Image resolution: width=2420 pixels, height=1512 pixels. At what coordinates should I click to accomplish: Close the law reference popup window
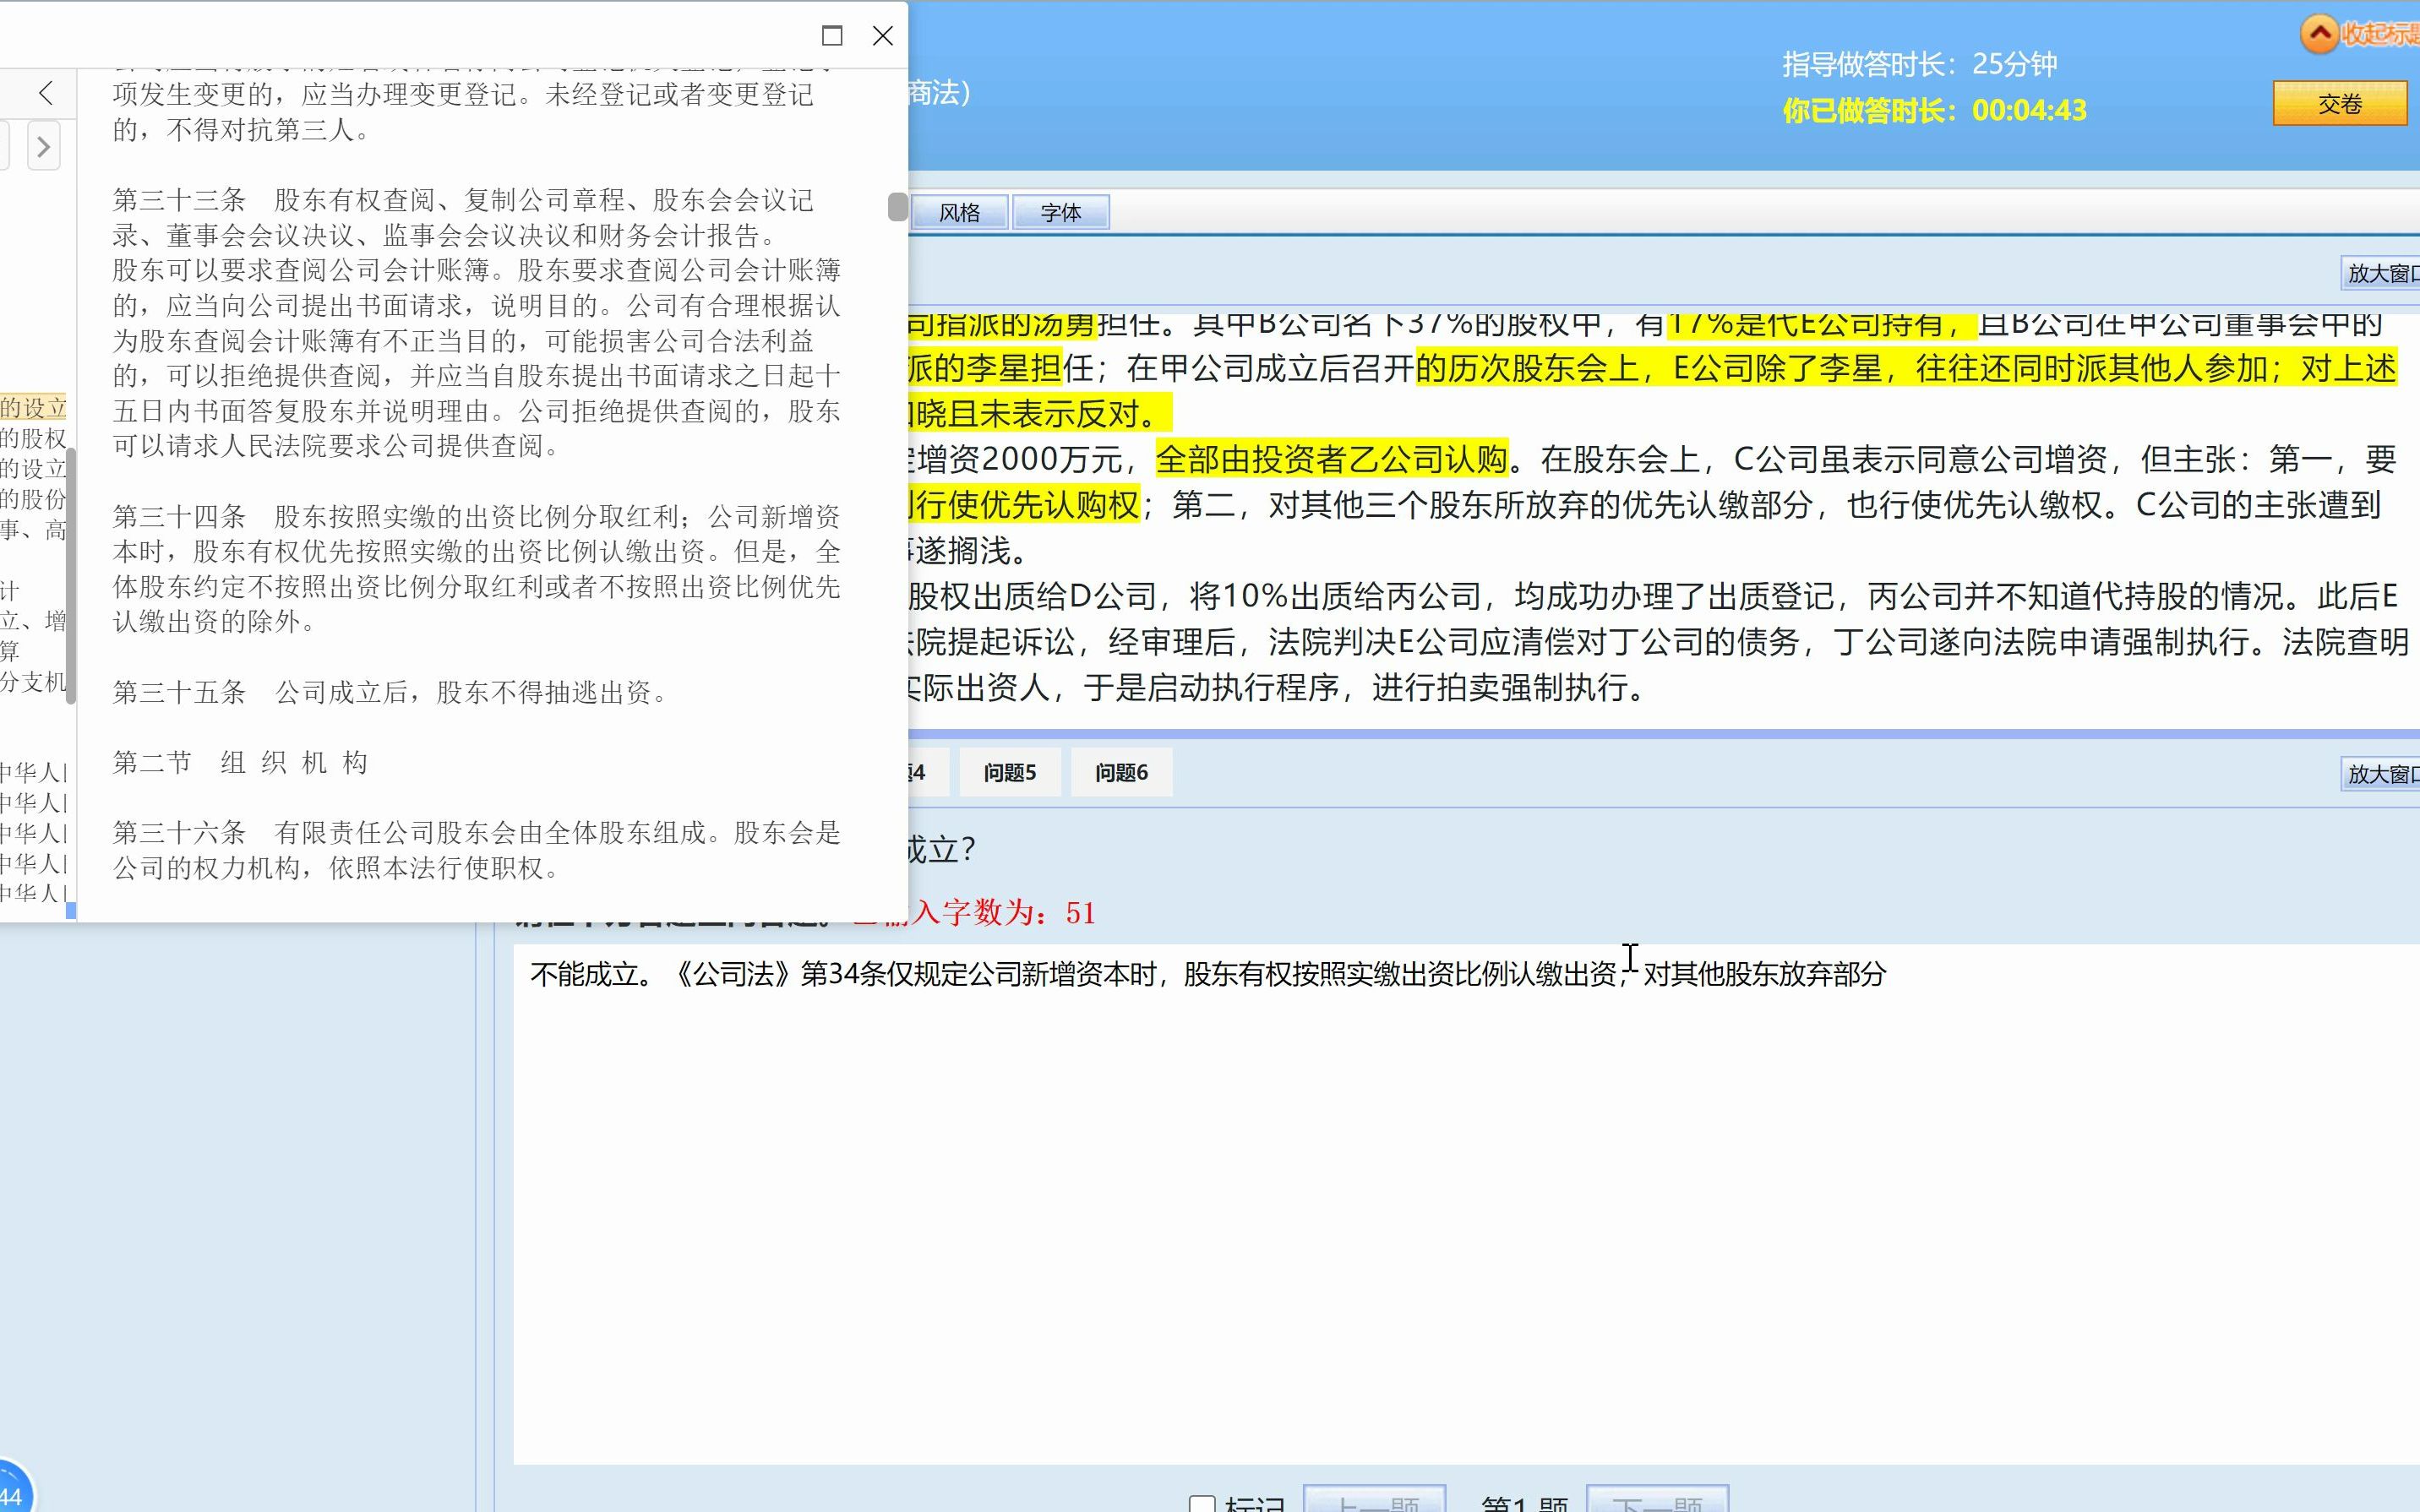pyautogui.click(x=883, y=36)
